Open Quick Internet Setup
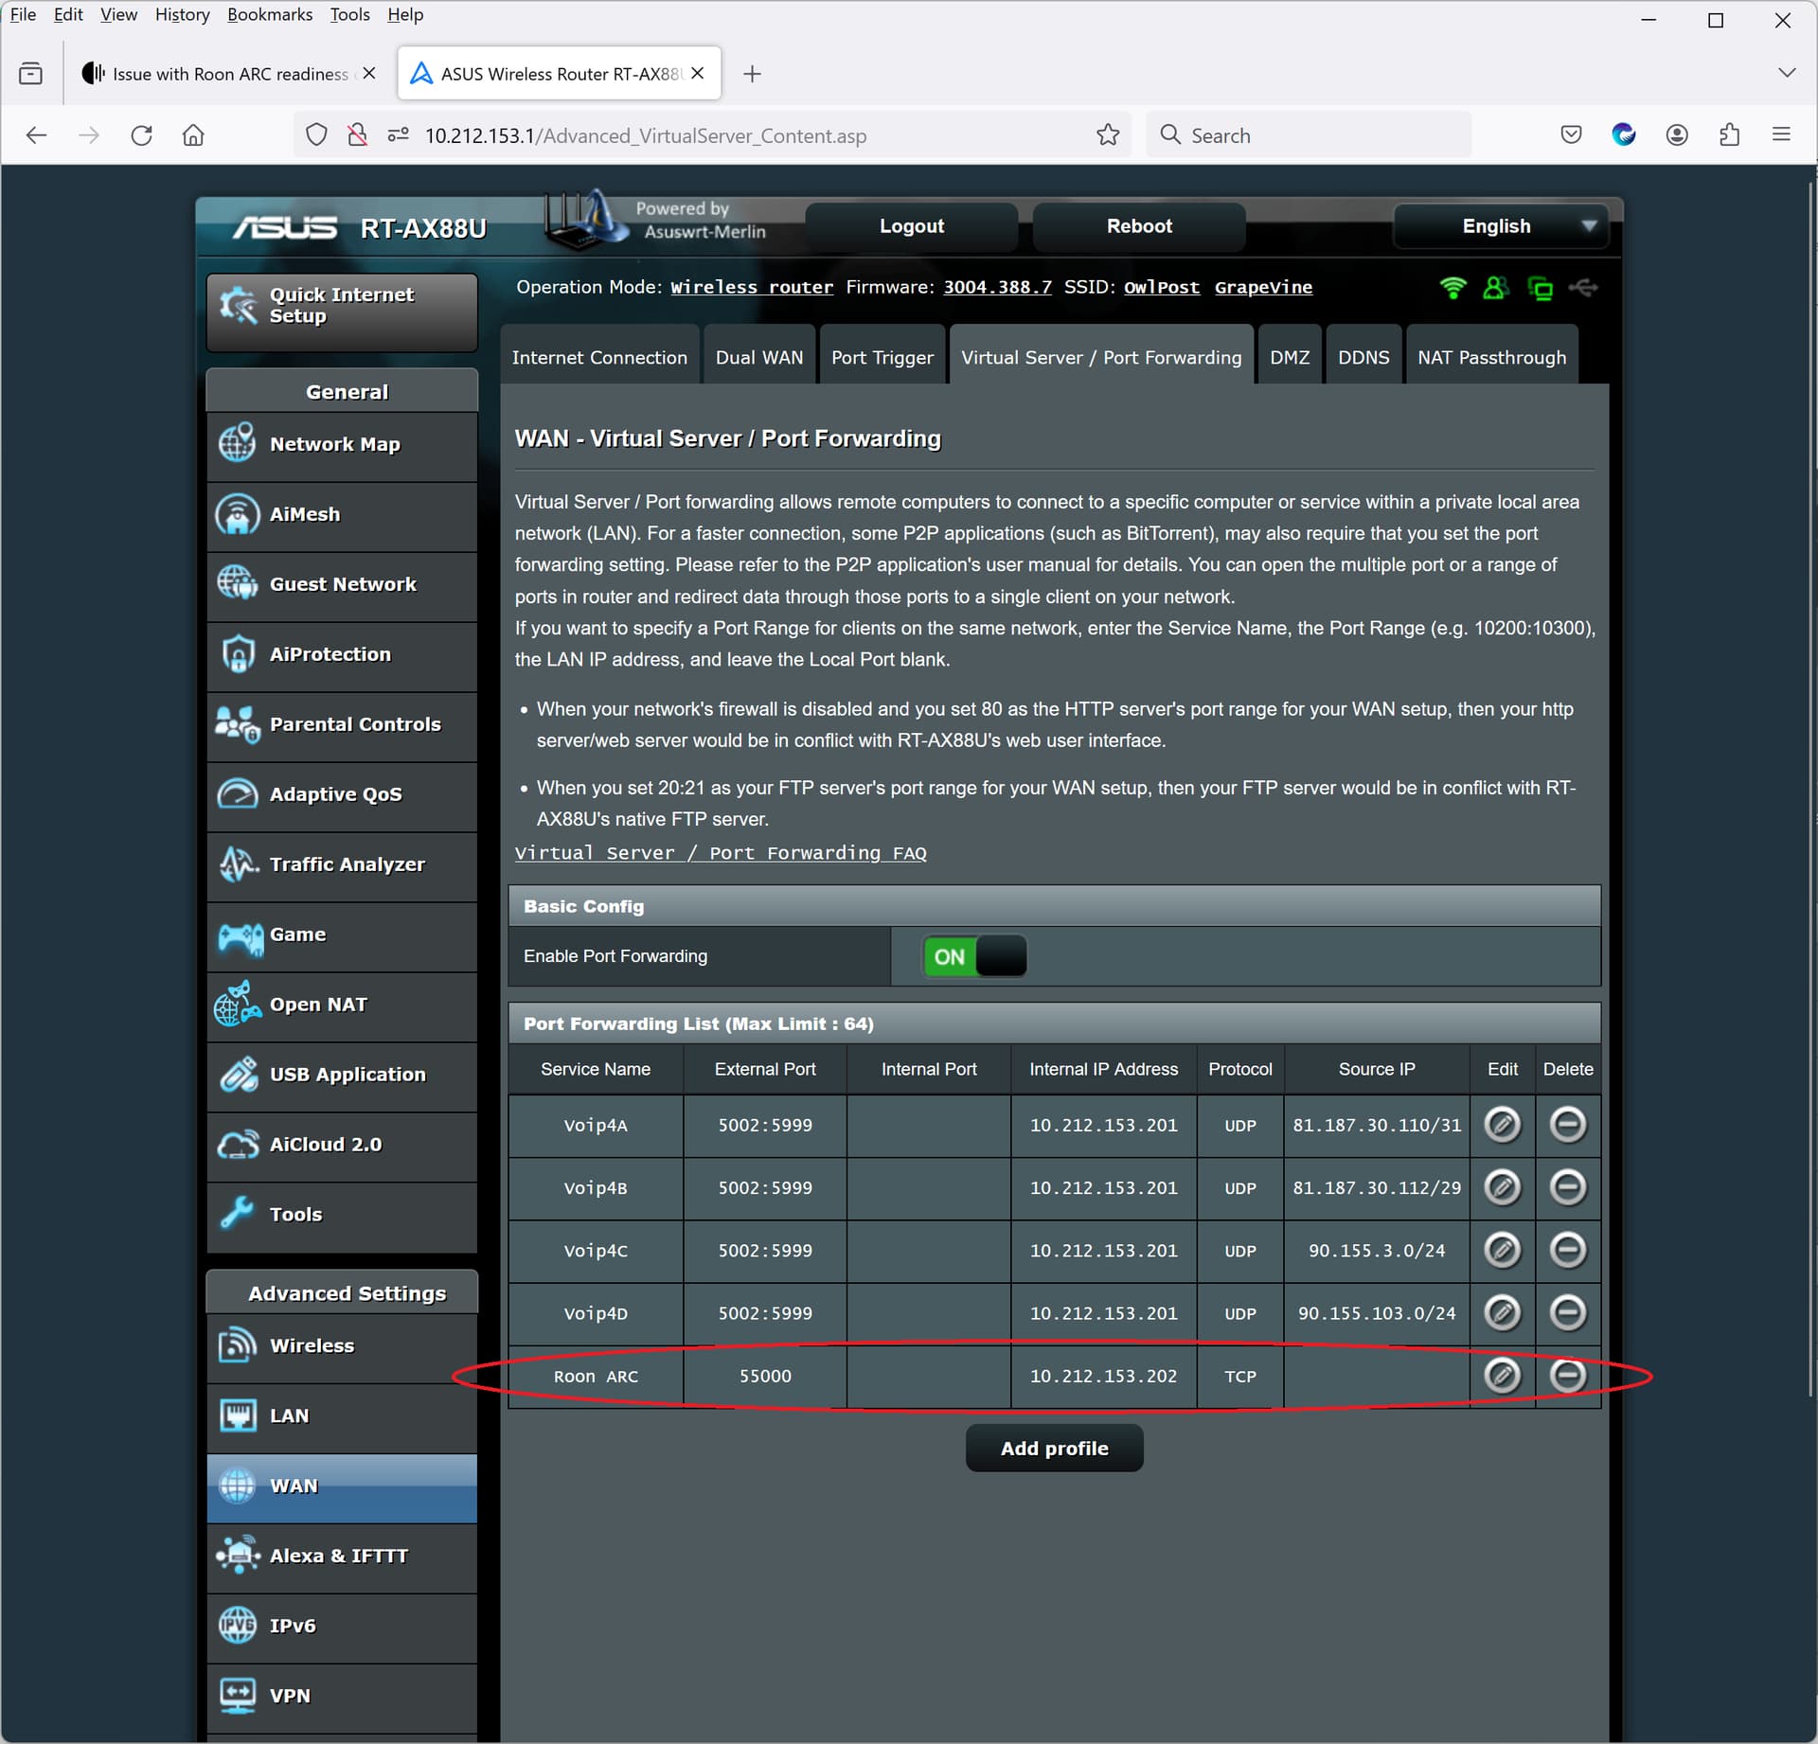Screen dimensions: 1818x1744 pyautogui.click(x=342, y=312)
